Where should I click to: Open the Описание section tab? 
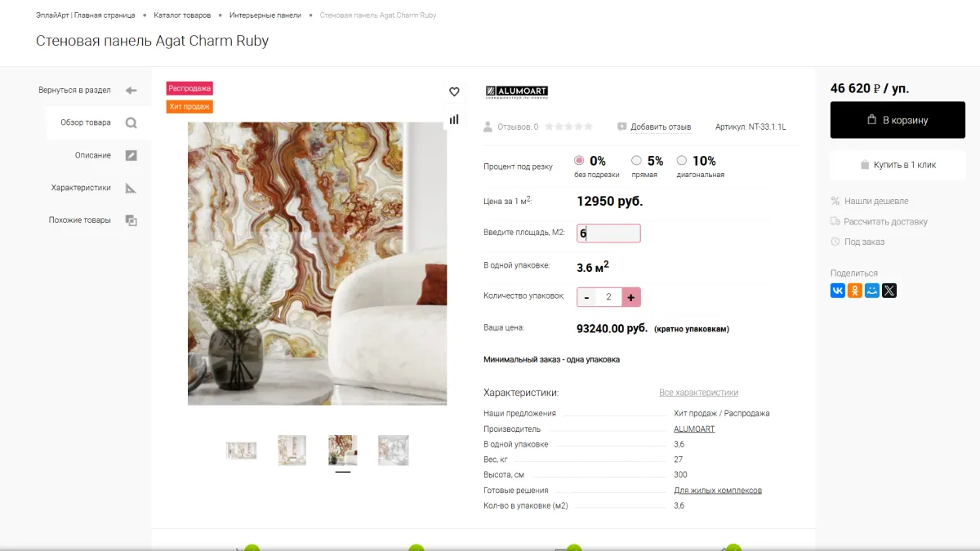click(x=92, y=155)
